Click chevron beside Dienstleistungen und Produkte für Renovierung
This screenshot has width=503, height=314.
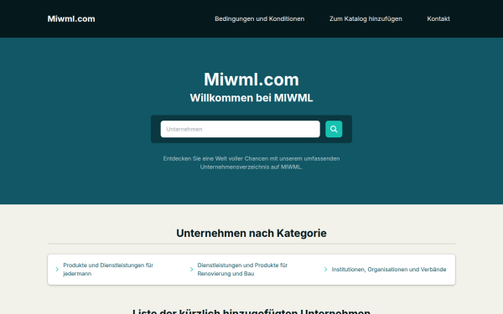[x=191, y=270]
